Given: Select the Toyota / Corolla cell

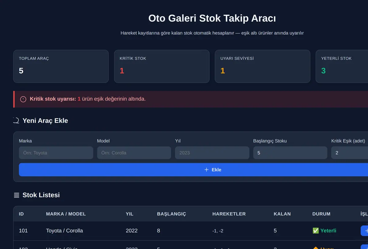Looking at the screenshot, I should 64,231.
